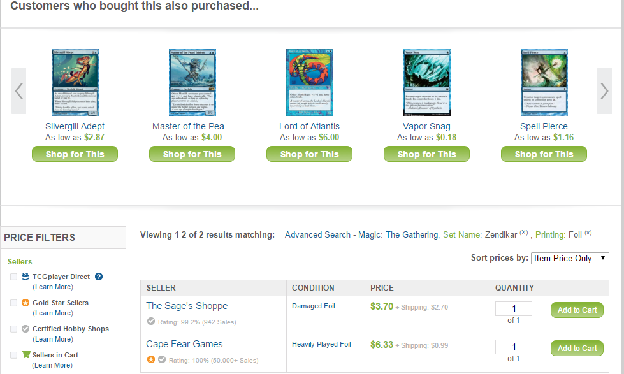The image size is (624, 374).
Task: Click the Rating: 99.2% (942 Sales) text
Action: [197, 322]
